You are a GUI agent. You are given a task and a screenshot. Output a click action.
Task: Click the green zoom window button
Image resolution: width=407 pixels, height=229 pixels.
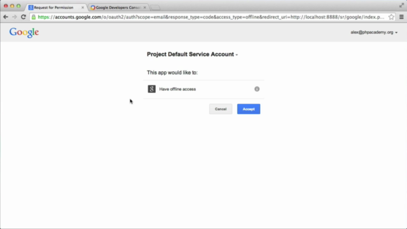pos(18,6)
